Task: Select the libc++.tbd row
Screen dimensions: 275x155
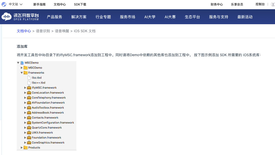Action: coord(47,83)
